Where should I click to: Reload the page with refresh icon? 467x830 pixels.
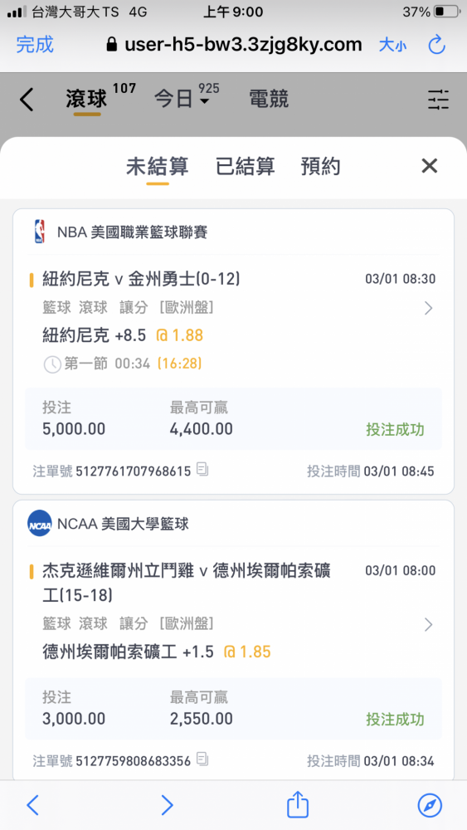pos(436,45)
